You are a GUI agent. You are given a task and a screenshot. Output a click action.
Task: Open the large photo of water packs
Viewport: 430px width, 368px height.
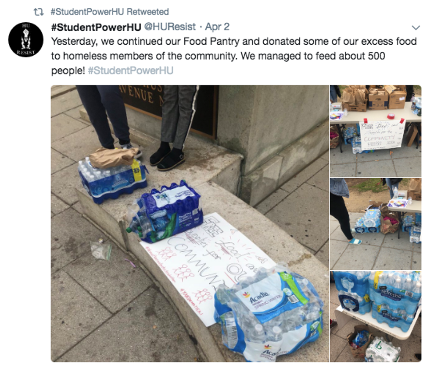click(190, 223)
